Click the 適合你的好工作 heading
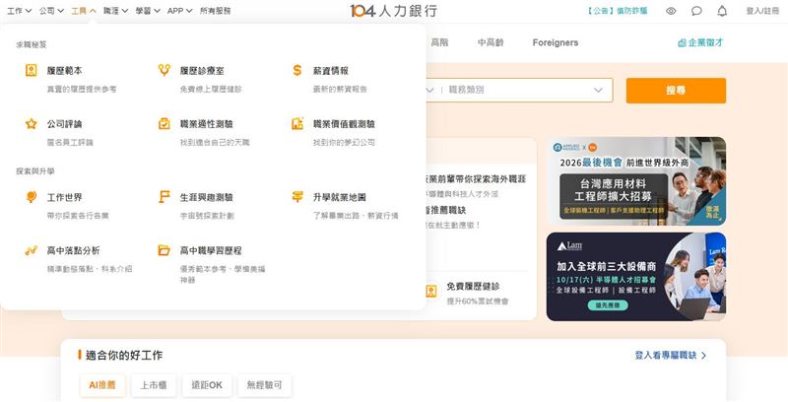788x402 pixels. tap(124, 356)
